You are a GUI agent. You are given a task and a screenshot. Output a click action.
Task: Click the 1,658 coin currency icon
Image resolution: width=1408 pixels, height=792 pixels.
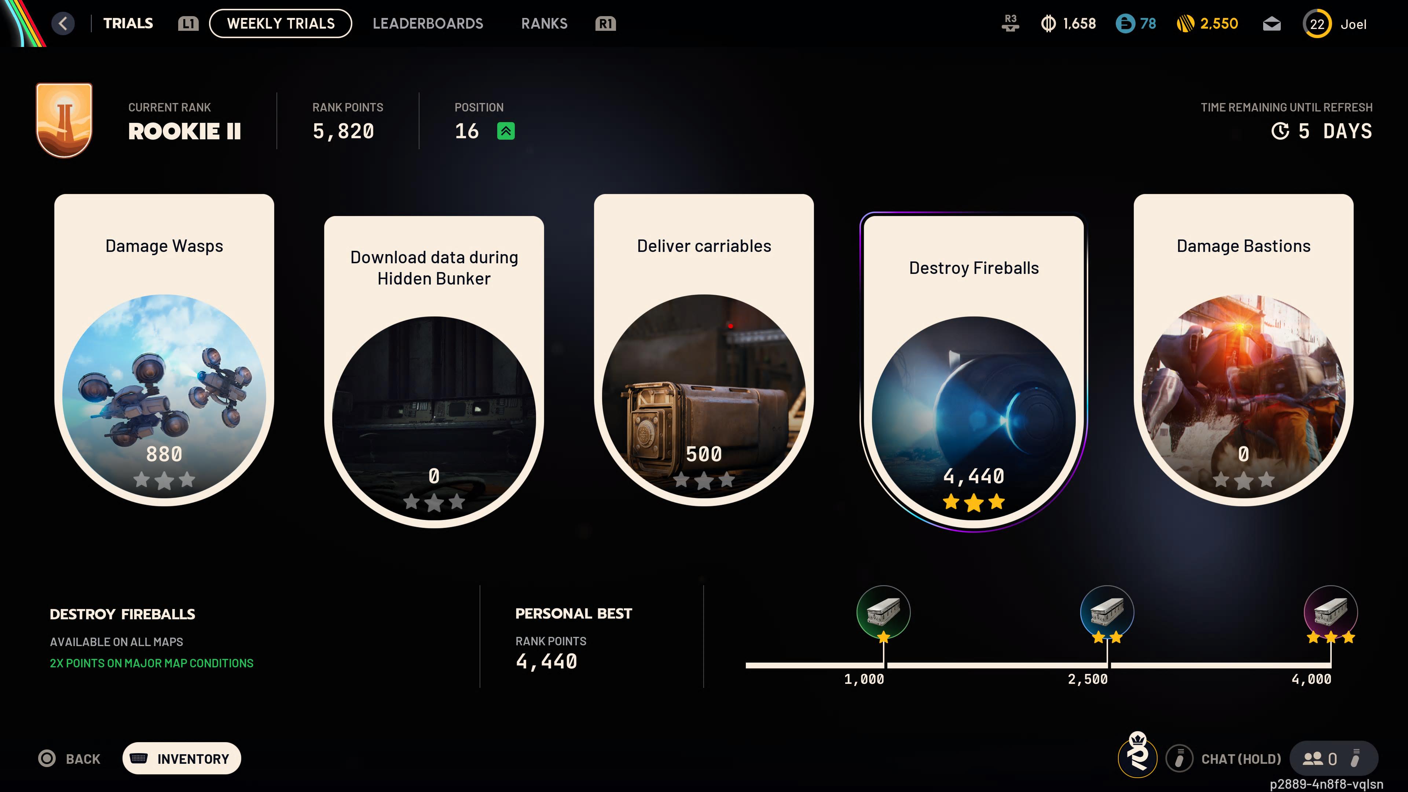pyautogui.click(x=1048, y=23)
